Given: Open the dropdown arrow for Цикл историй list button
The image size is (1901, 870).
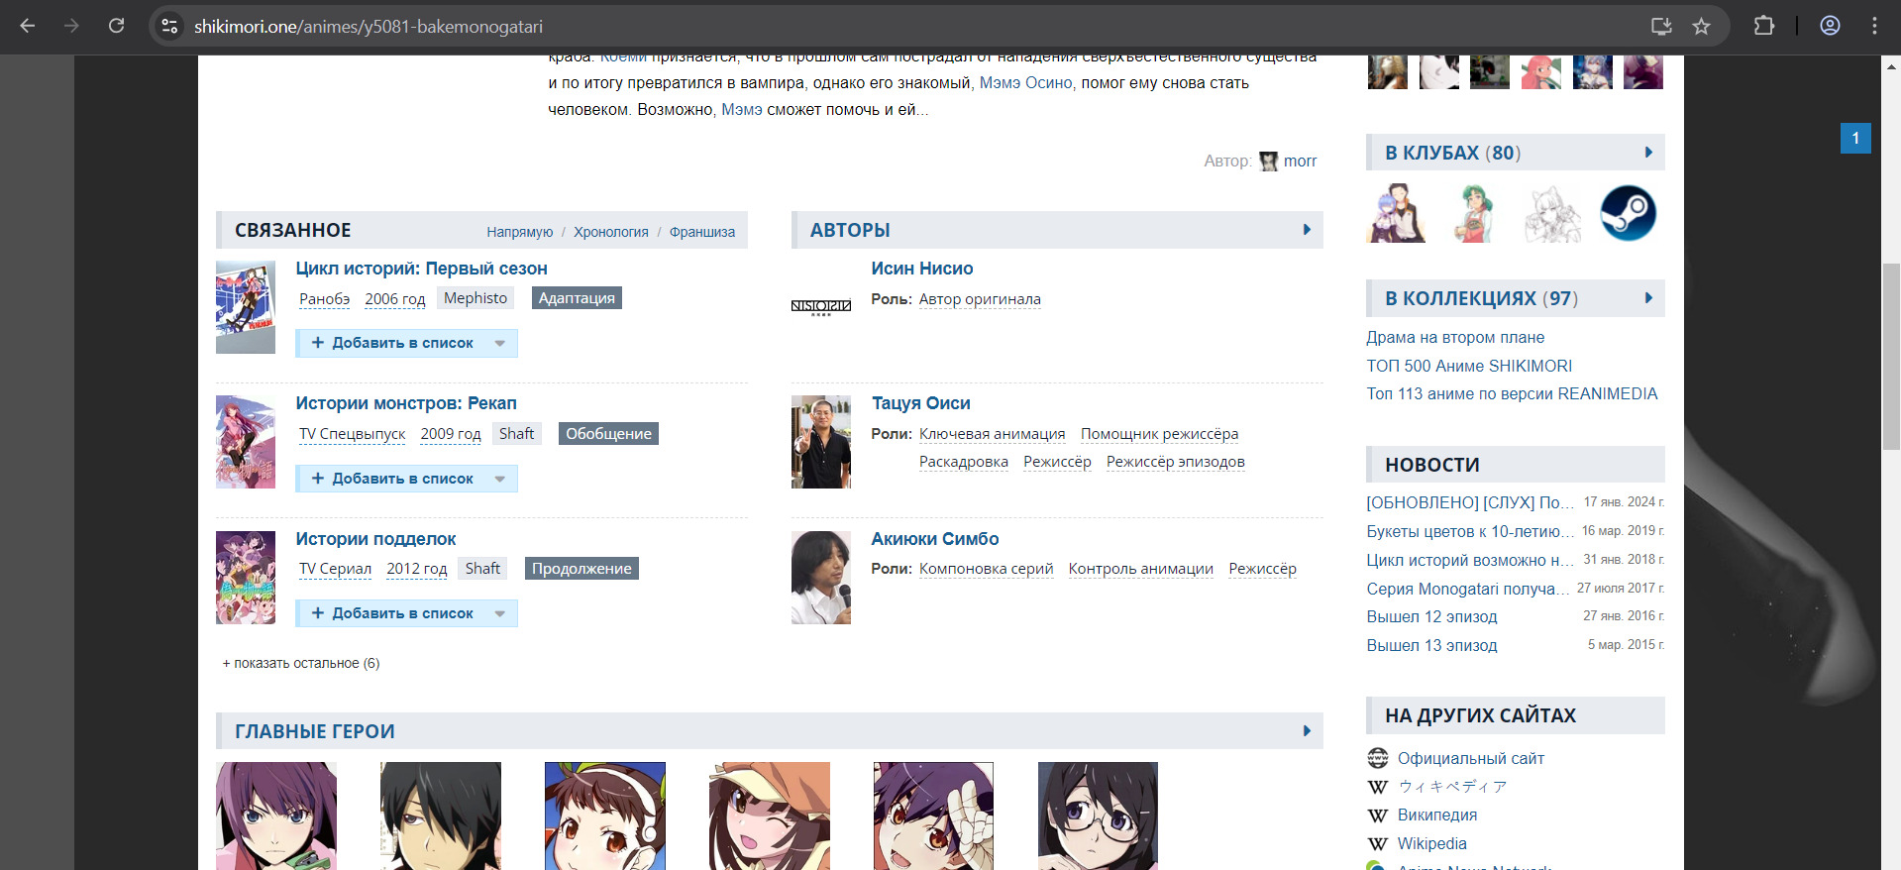Looking at the screenshot, I should click(x=500, y=344).
